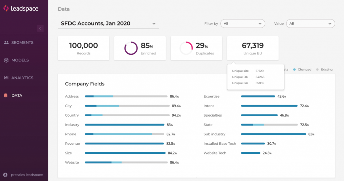Go to the Segments menu item
The height and width of the screenshot is (181, 344).
(22, 43)
